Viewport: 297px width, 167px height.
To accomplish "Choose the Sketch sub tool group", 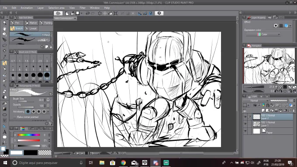I will pos(17,29).
